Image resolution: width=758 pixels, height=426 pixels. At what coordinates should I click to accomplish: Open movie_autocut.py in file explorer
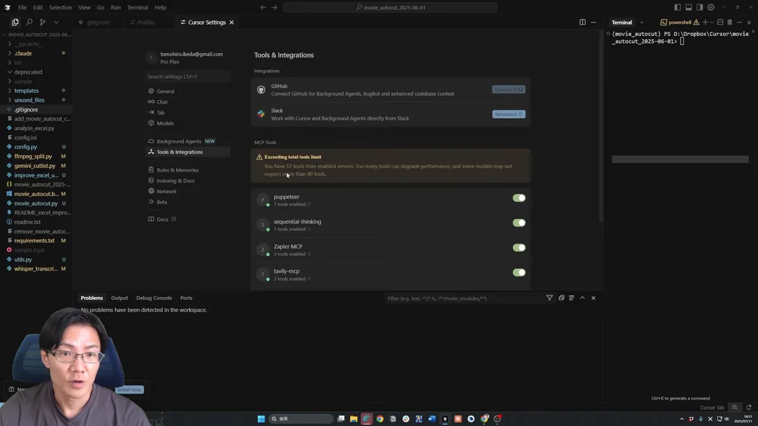36,203
